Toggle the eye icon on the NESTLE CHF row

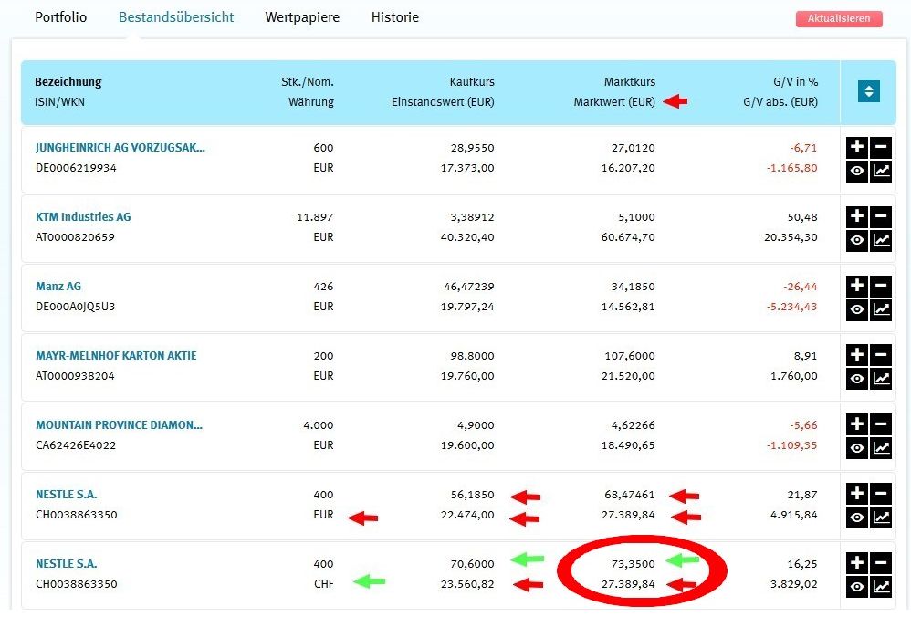point(857,587)
